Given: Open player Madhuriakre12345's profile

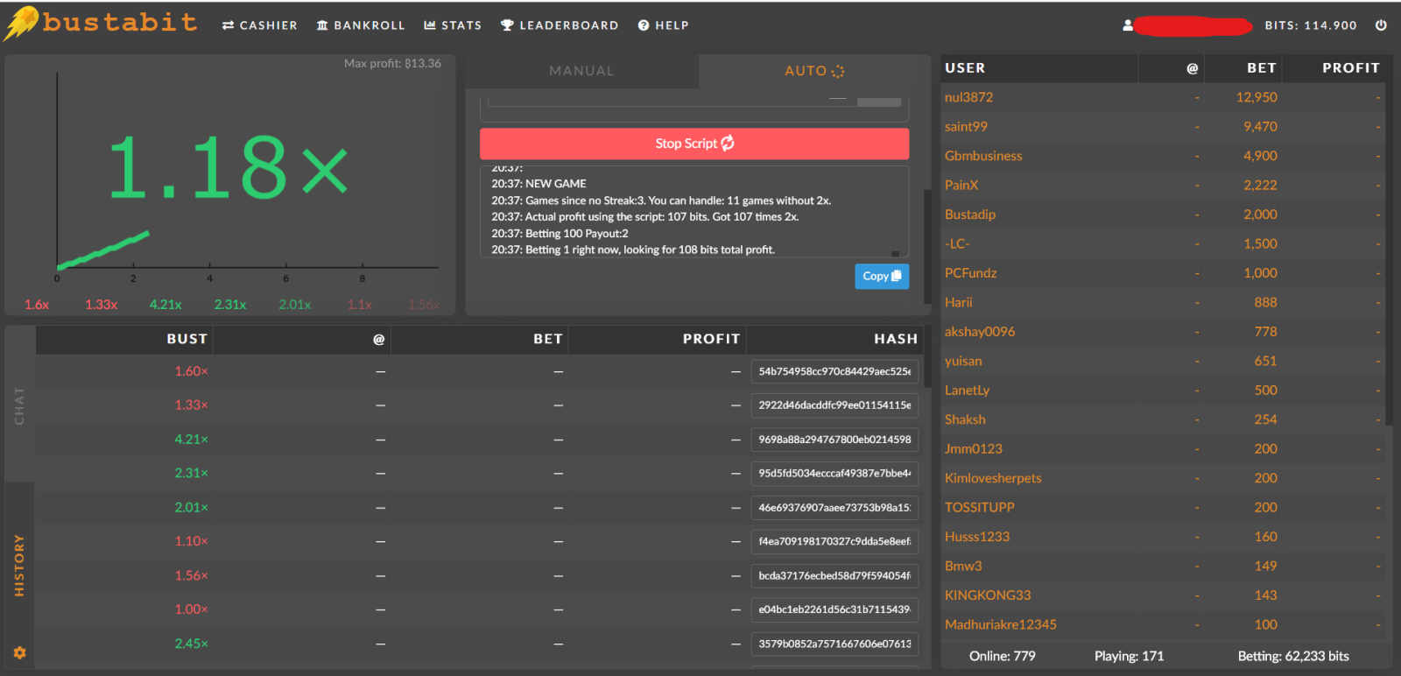Looking at the screenshot, I should [x=1000, y=624].
